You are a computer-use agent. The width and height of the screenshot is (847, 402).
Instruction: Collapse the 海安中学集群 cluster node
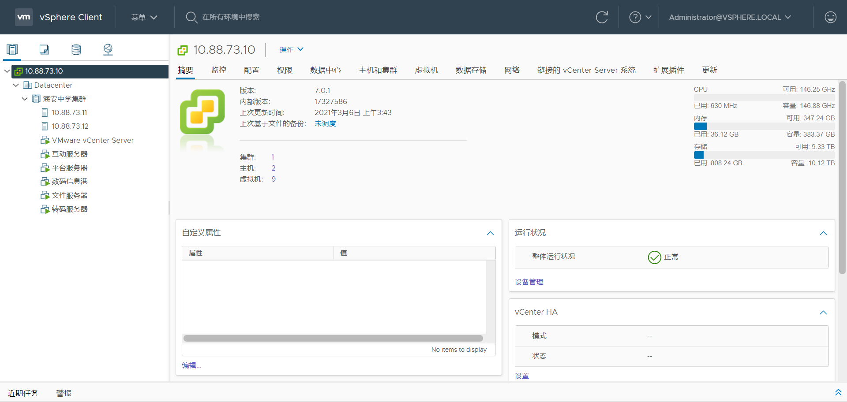click(x=25, y=99)
